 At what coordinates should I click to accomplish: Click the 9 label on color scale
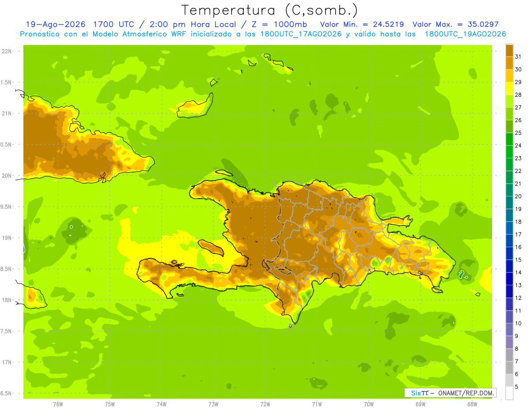click(x=517, y=336)
